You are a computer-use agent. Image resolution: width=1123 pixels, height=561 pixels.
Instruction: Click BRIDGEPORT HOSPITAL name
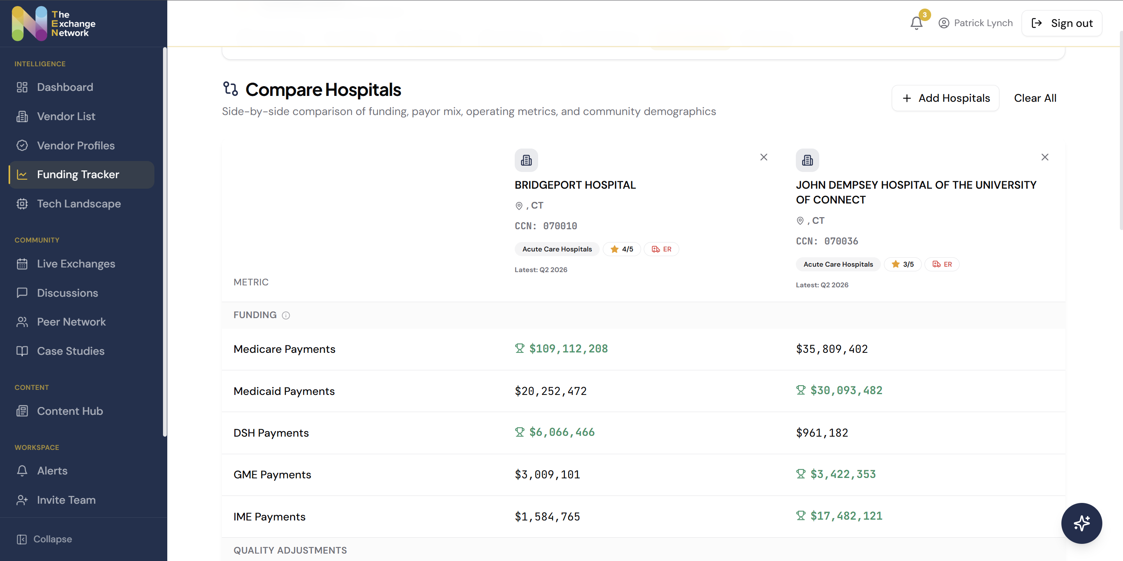575,185
